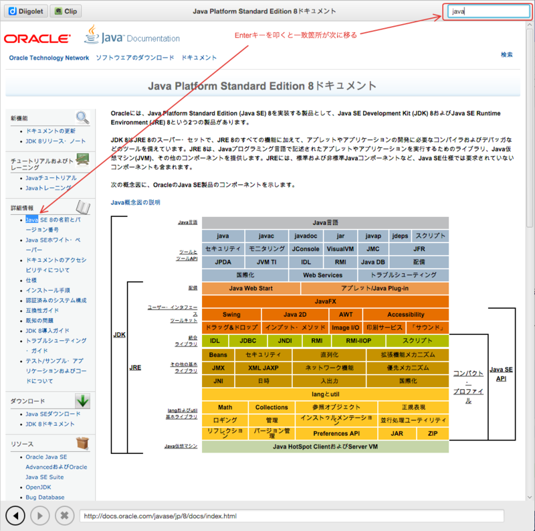This screenshot has width=535, height=531.
Task: Click the XML JAXP diagram cell
Action: (263, 368)
